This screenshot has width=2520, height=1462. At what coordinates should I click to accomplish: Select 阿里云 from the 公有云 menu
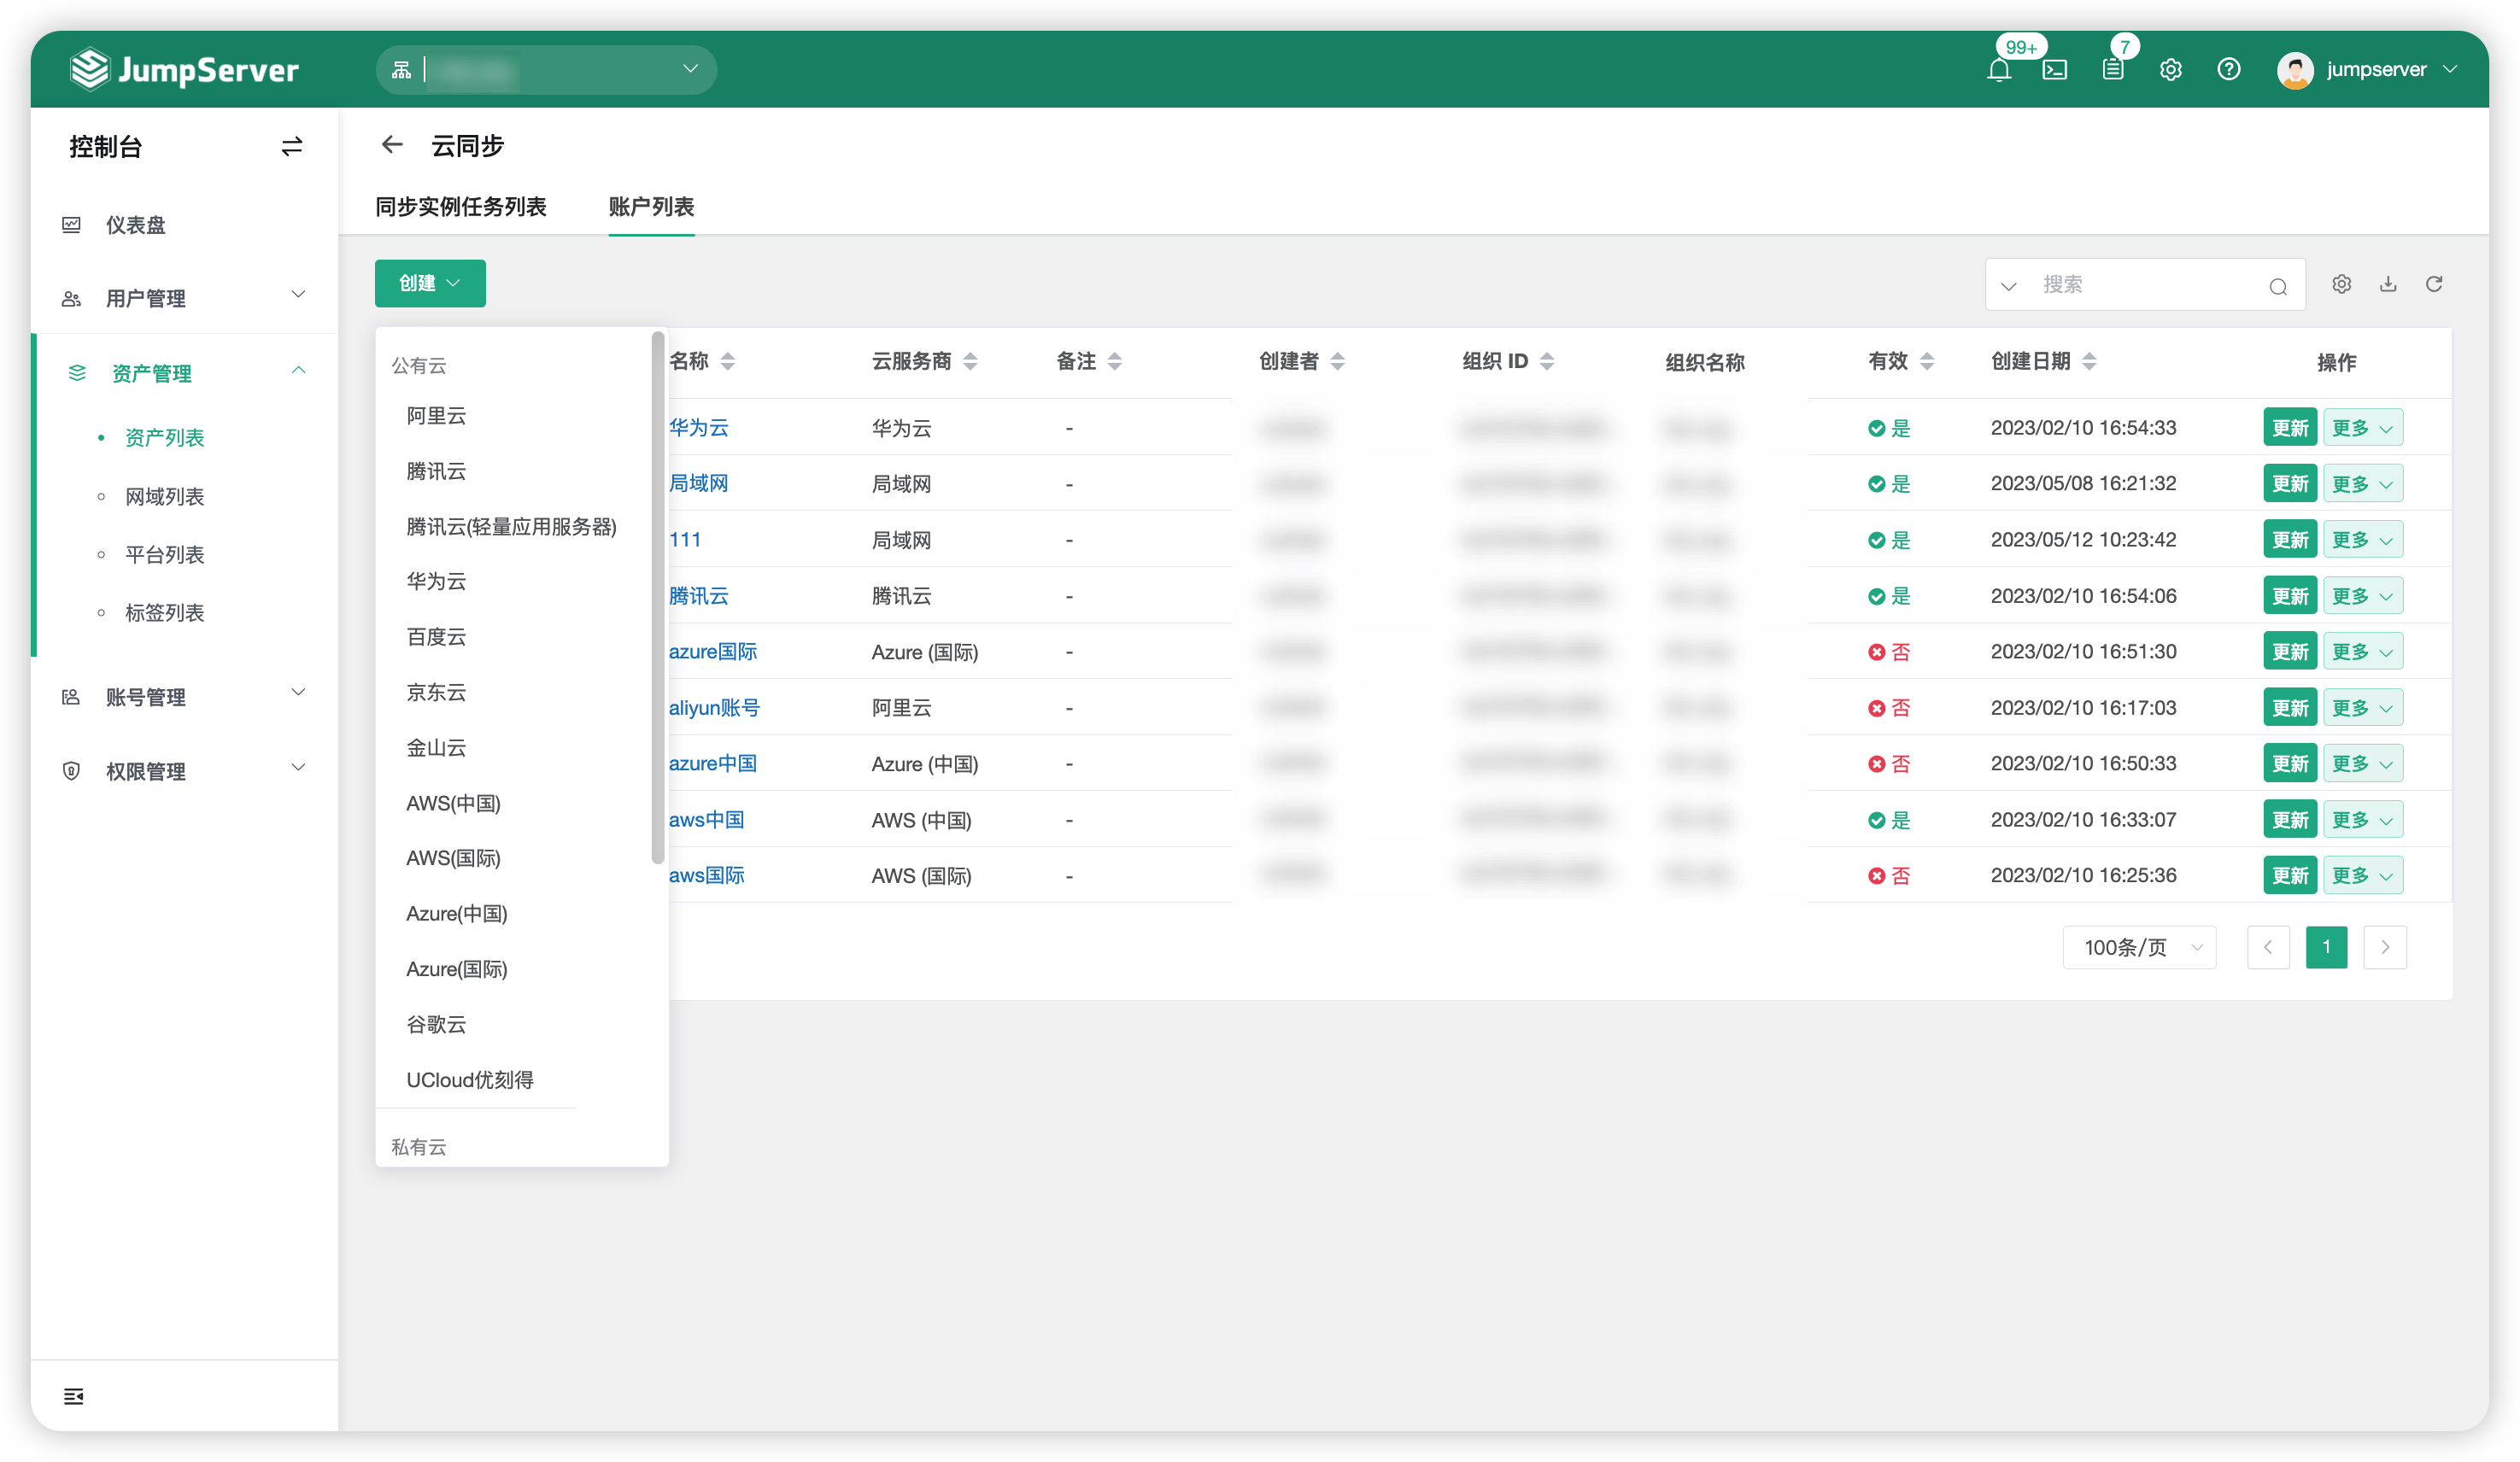pyautogui.click(x=437, y=415)
